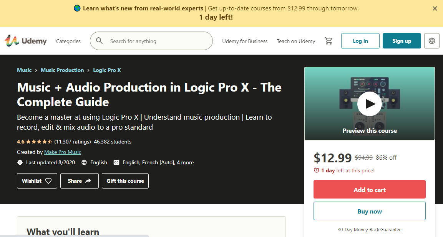Open the Music Production breadcrumb
The height and width of the screenshot is (237, 443).
tap(62, 70)
